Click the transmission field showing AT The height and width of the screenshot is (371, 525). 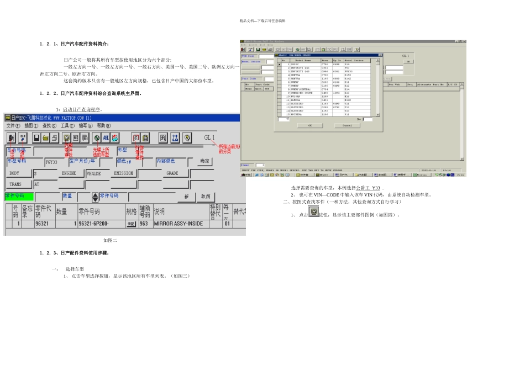pyautogui.click(x=45, y=184)
